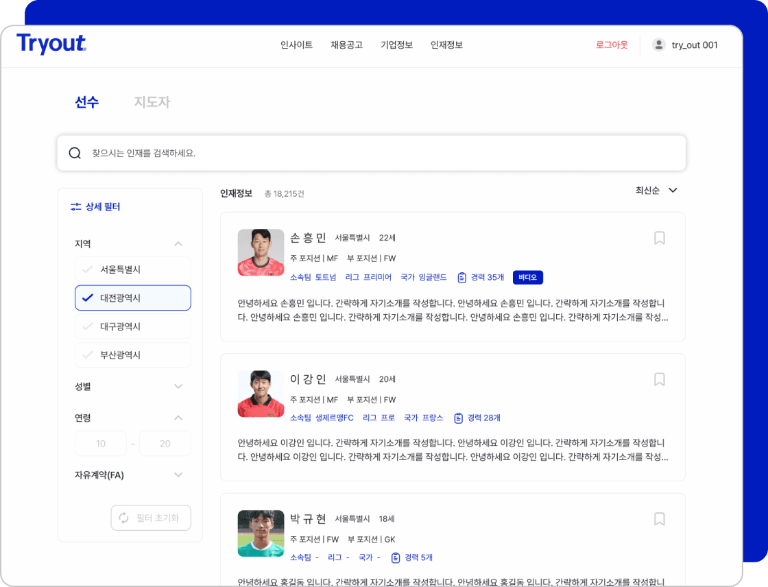Expand the 성별 filter section
768x587 pixels.
[178, 387]
